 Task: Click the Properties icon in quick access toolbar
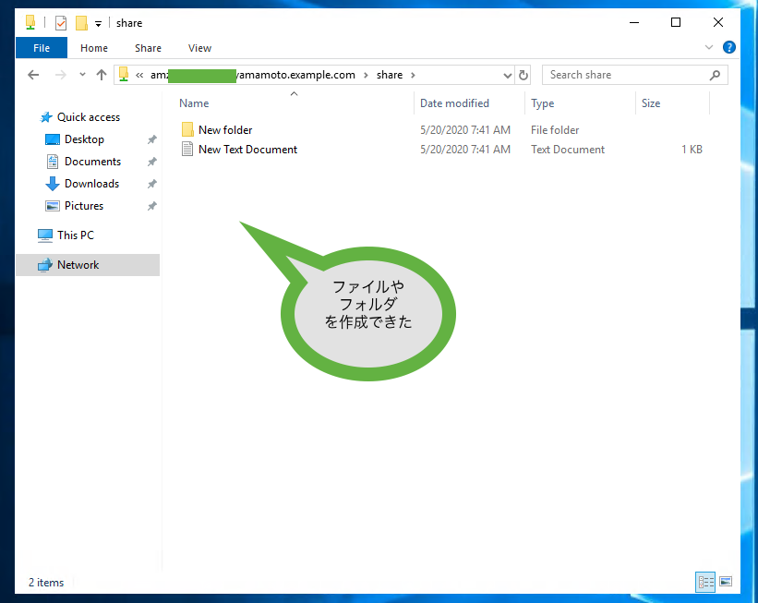tap(61, 22)
